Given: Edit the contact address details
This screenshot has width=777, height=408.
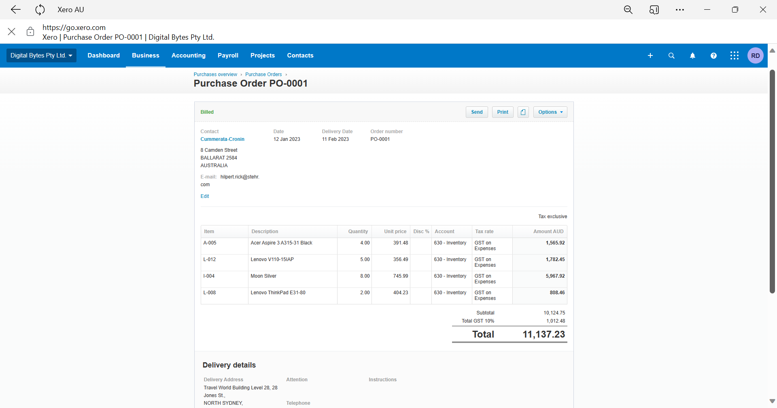Looking at the screenshot, I should 205,196.
